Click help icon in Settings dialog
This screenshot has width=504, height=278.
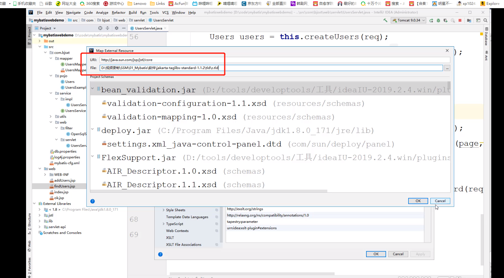[160, 254]
